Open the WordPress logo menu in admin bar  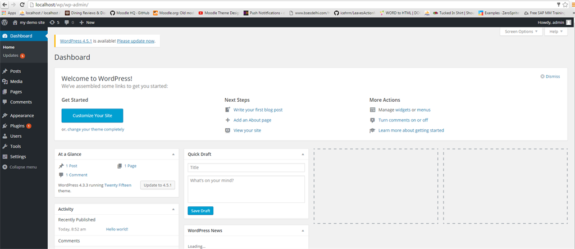click(4, 22)
